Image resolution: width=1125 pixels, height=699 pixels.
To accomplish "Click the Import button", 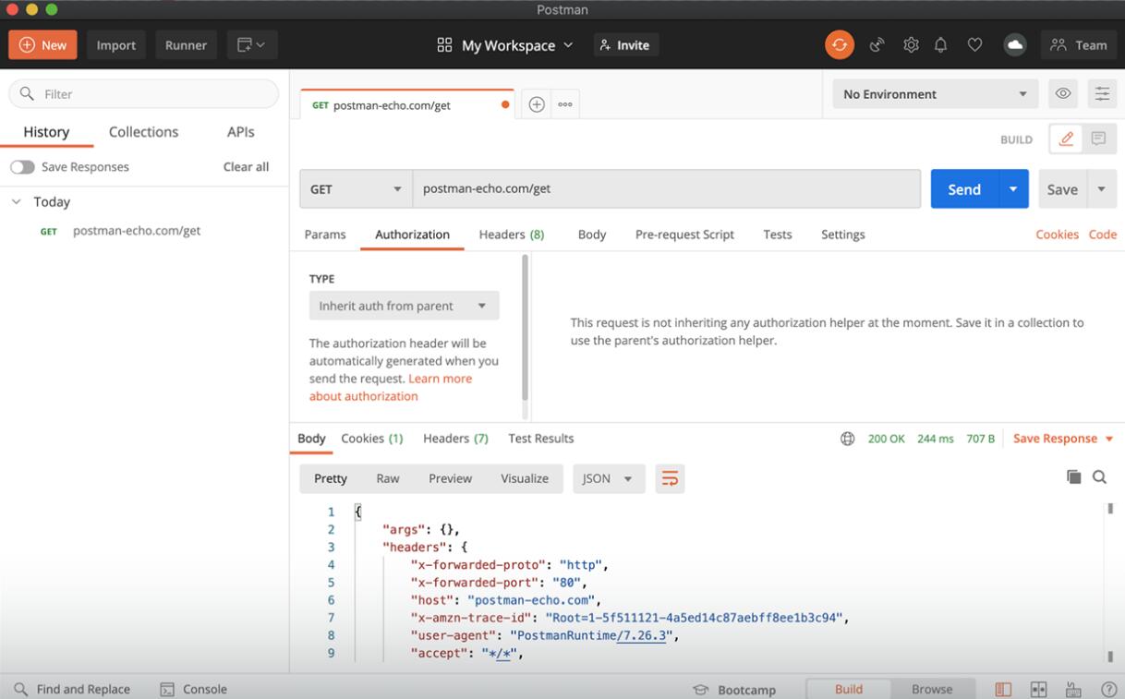I will click(116, 44).
